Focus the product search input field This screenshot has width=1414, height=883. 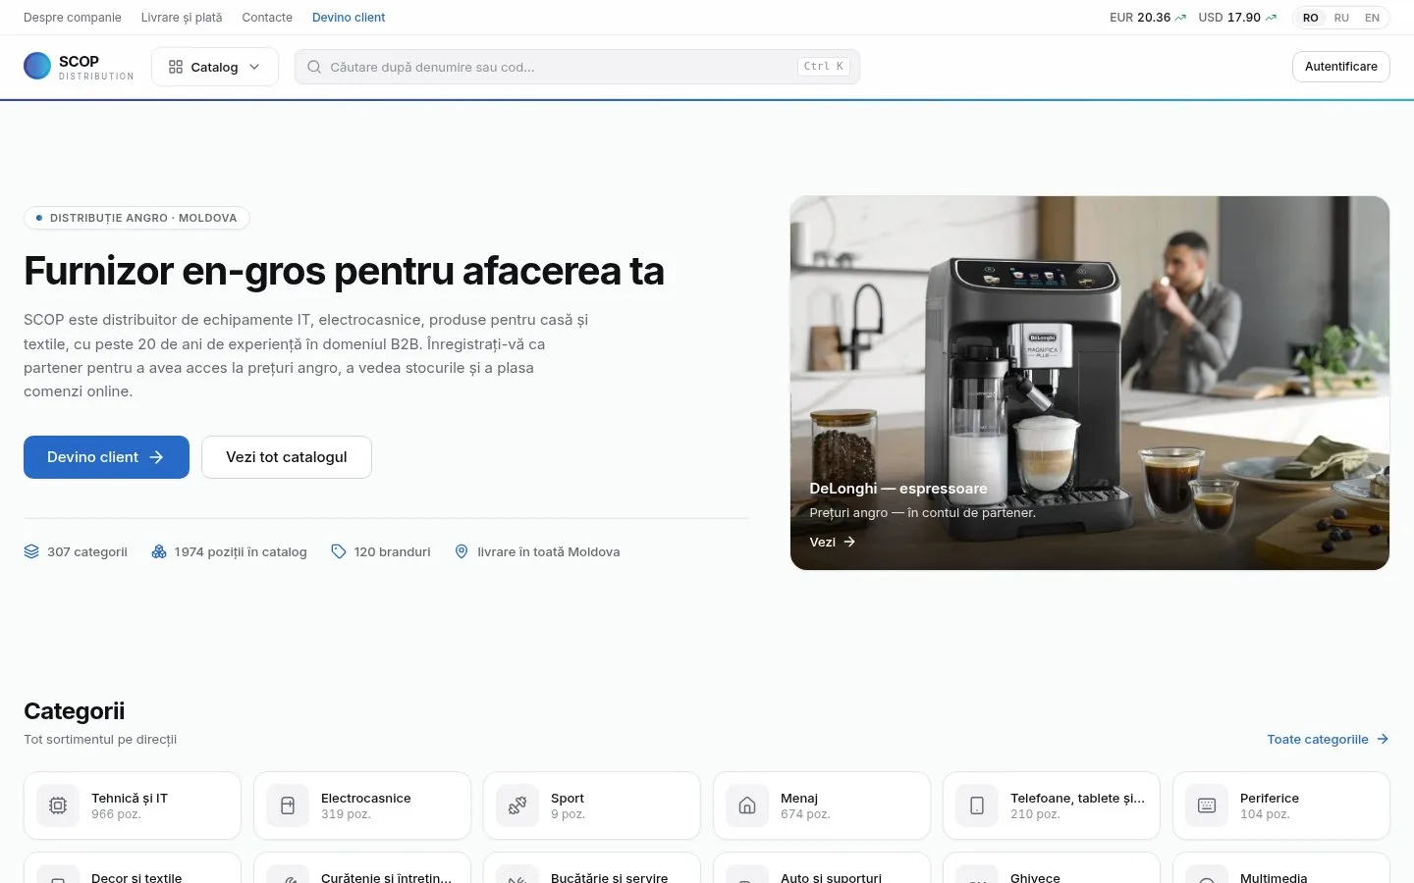pos(577,67)
